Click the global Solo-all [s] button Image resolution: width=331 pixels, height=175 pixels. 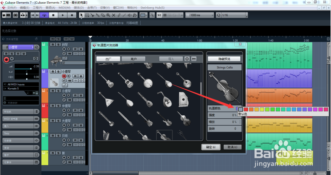(58, 39)
